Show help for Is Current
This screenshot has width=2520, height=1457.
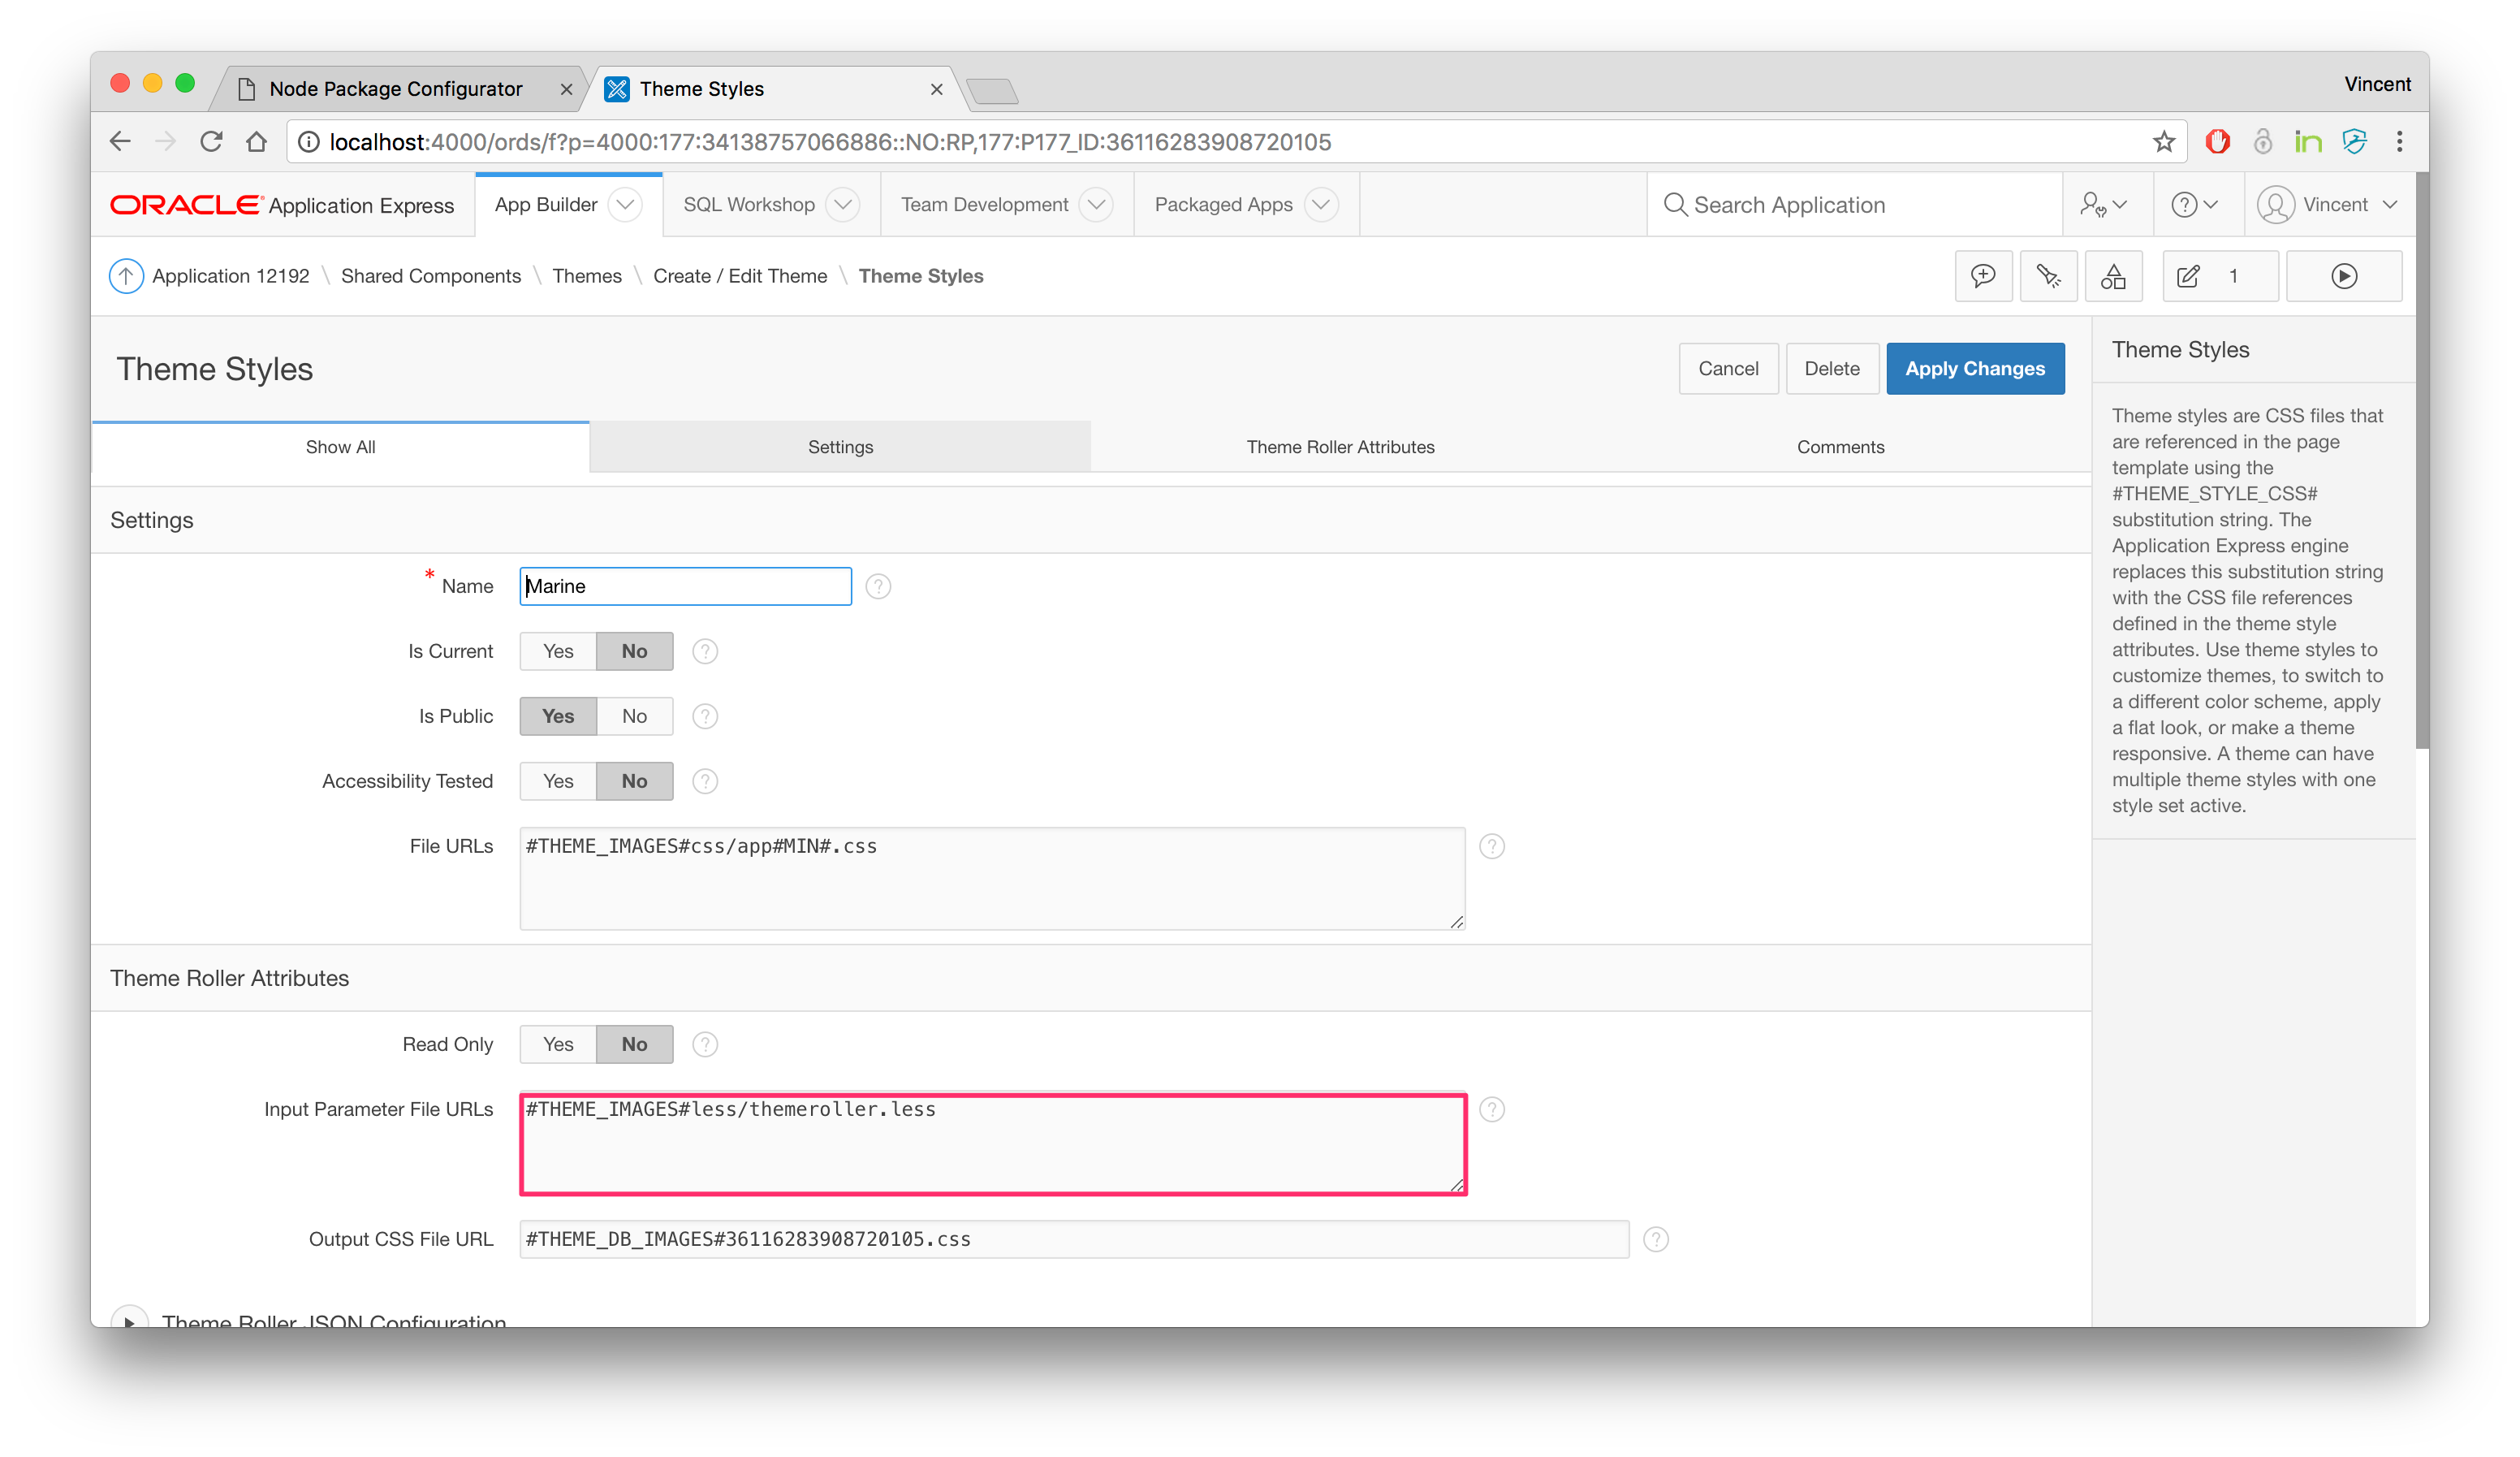[705, 651]
